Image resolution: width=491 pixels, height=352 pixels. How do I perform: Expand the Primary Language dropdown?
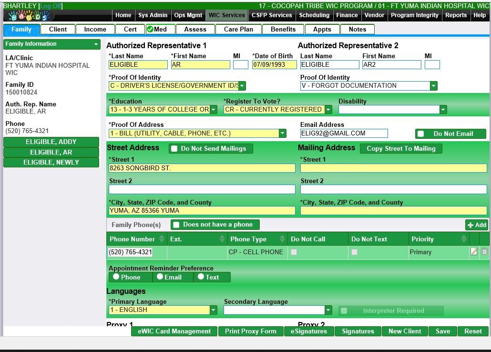click(x=213, y=310)
